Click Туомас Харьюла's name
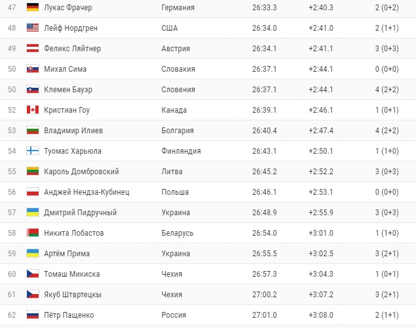The height and width of the screenshot is (328, 416). point(73,151)
